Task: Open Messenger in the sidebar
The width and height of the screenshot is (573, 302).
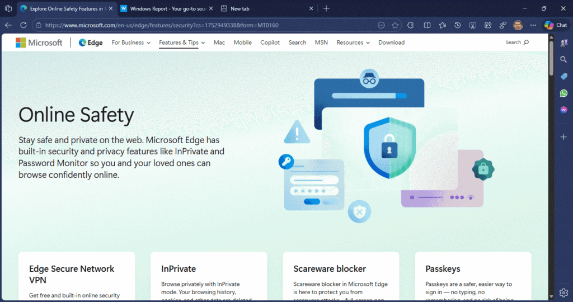Action: tap(563, 110)
